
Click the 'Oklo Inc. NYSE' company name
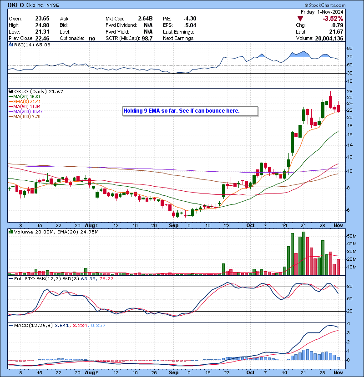tap(42, 5)
